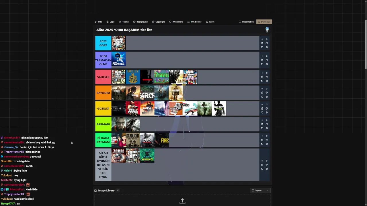Delete the ALLAH BÖYLE OYUNUN row
Image resolution: width=367 pixels, height=206 pixels.
tap(262, 165)
